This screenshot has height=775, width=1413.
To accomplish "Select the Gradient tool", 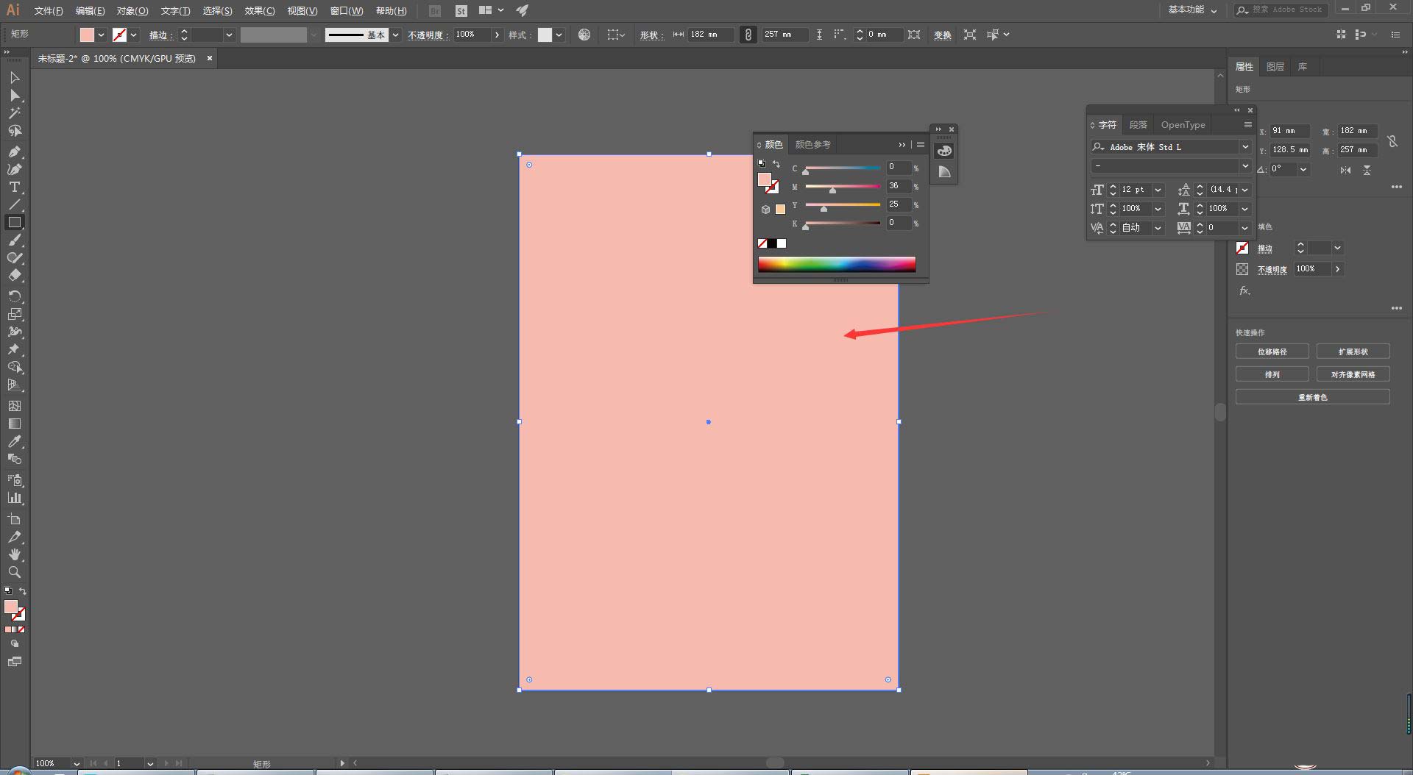I will point(14,424).
